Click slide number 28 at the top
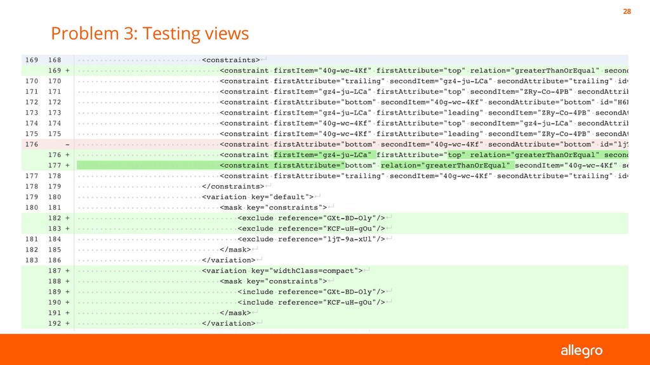The image size is (650, 365). (627, 11)
